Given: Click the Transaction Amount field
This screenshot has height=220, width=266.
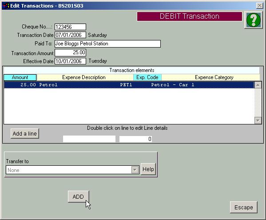Looking at the screenshot, I should 71,52.
